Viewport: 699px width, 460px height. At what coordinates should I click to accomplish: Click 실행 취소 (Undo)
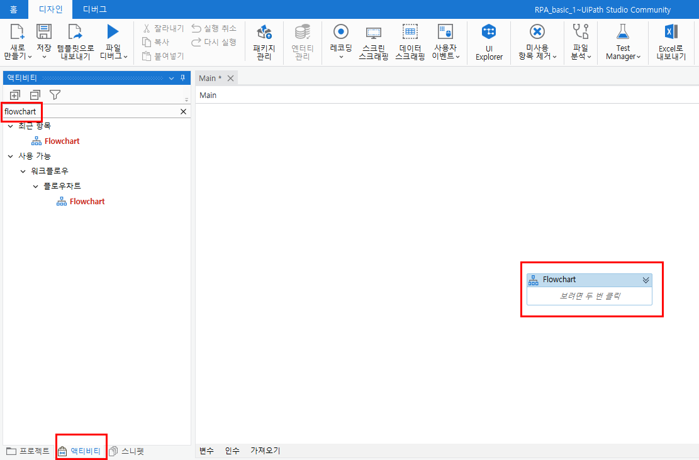click(214, 28)
